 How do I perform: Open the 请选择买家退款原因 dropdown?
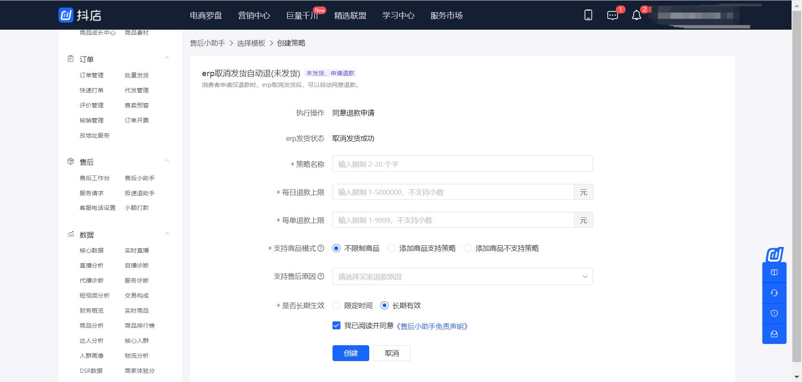pyautogui.click(x=462, y=277)
